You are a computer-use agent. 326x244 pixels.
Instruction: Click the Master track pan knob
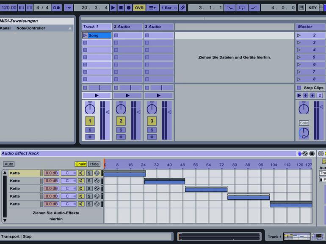pos(304,108)
